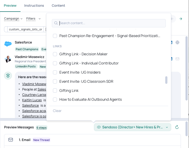
Task: Click the New Thread badge
Action: [41, 140]
